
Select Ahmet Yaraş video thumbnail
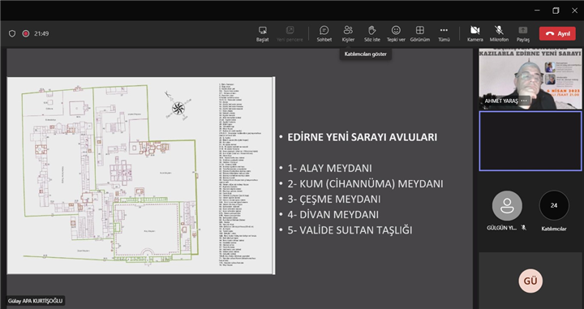530,79
